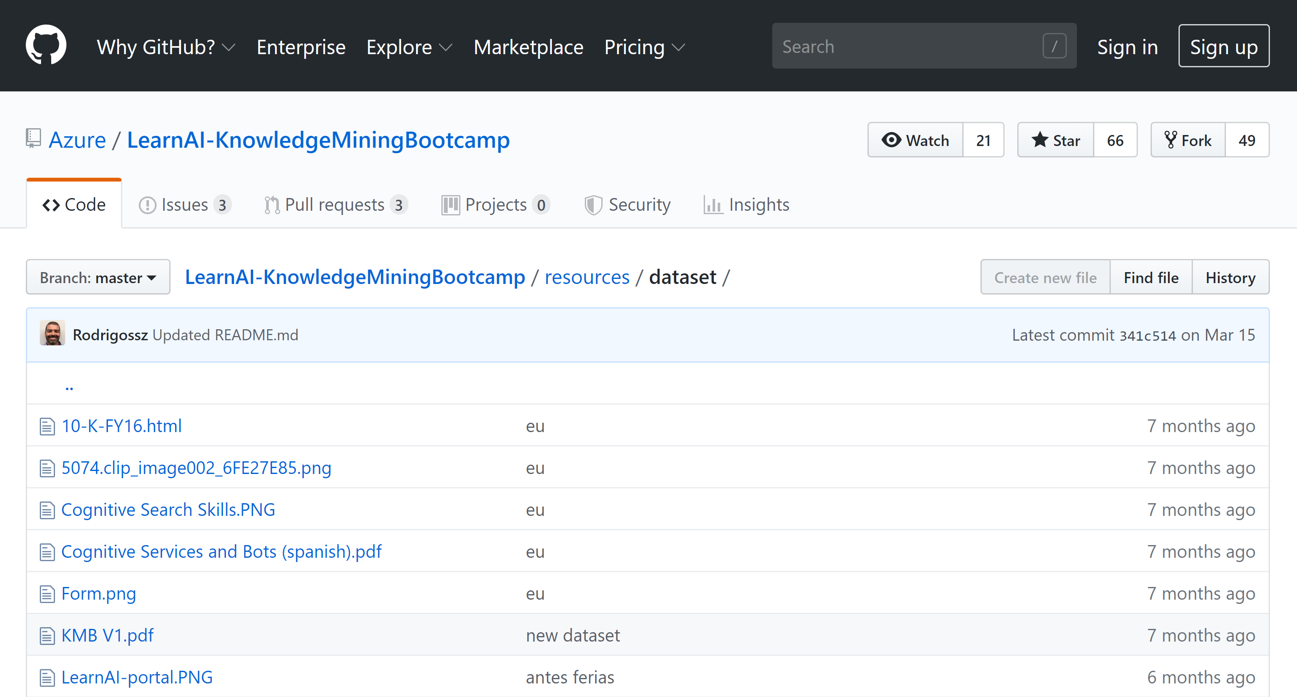Click the Create new file button
Viewport: 1297px width, 697px height.
(1044, 277)
